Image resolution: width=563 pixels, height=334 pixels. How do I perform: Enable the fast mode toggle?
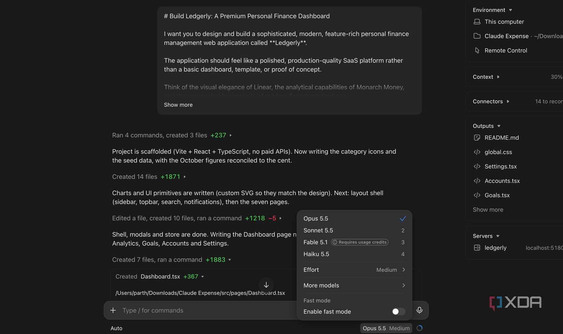coord(398,311)
